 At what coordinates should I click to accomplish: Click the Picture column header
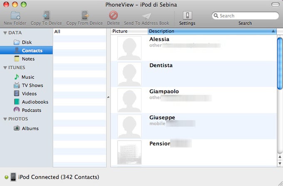pyautogui.click(x=129, y=31)
